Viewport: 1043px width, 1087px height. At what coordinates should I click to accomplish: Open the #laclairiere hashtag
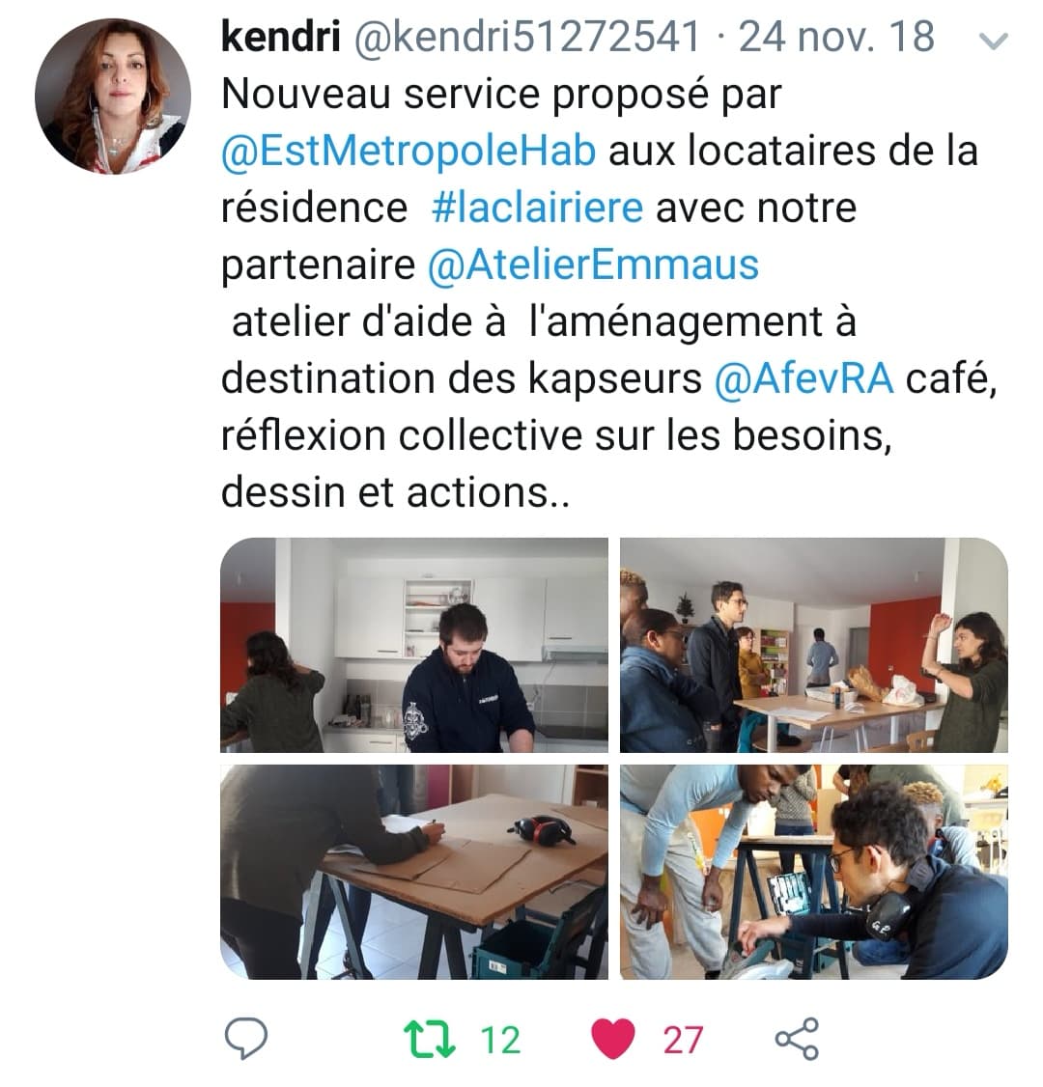[x=538, y=208]
